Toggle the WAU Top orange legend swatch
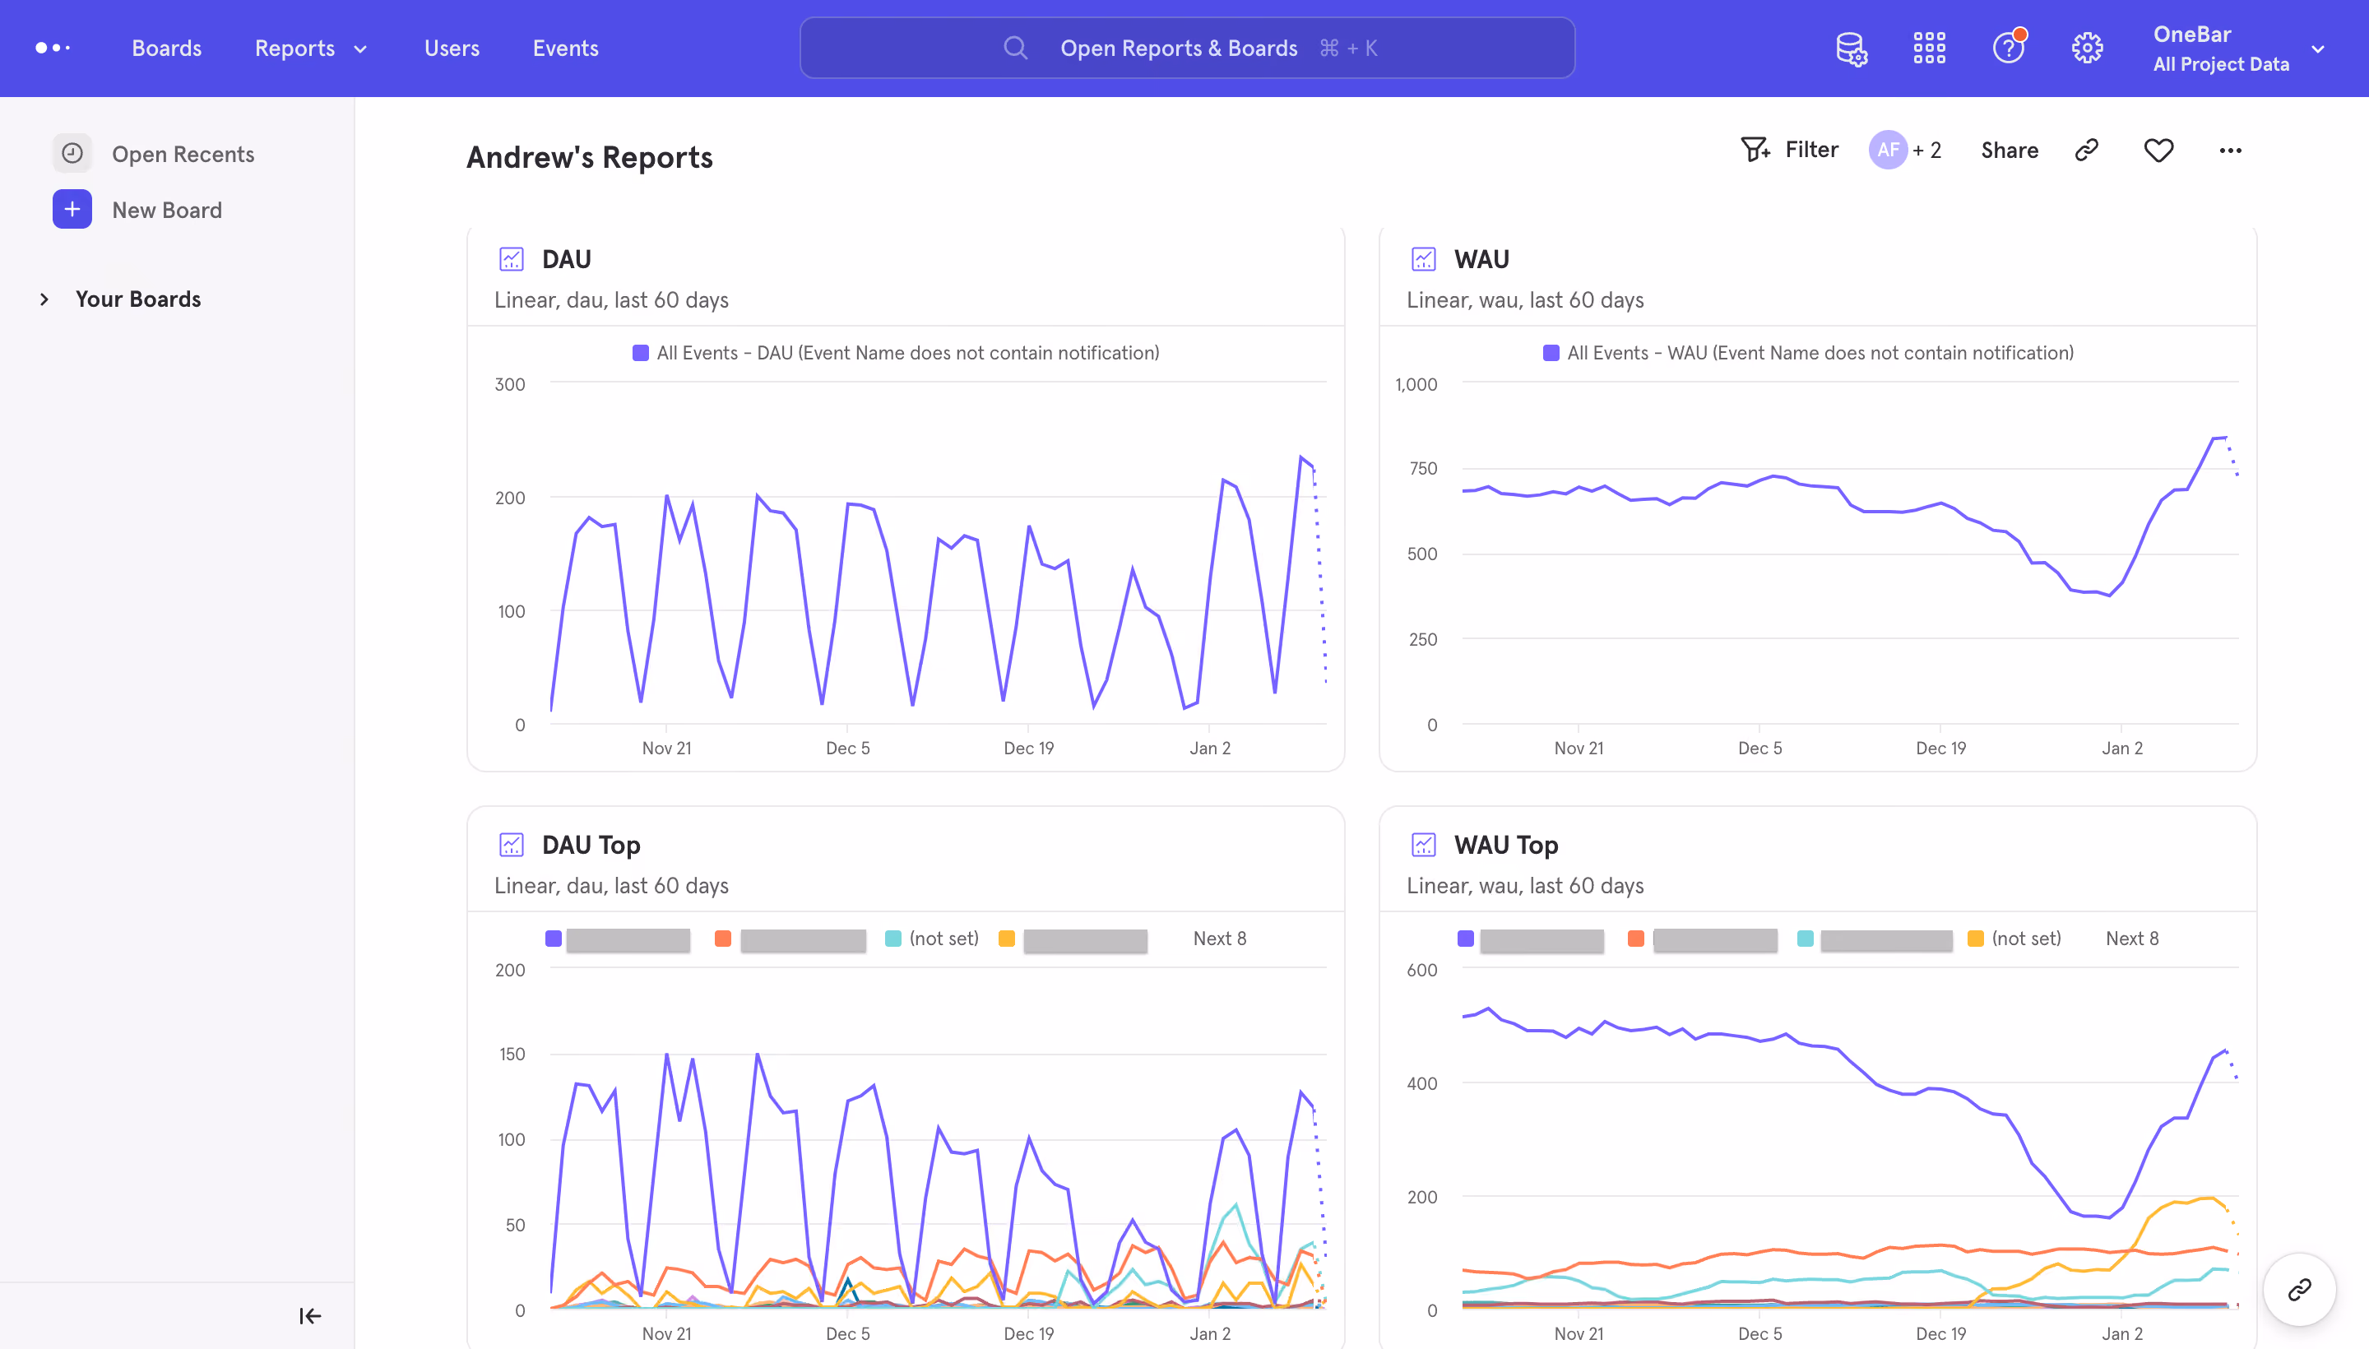 pos(1636,939)
